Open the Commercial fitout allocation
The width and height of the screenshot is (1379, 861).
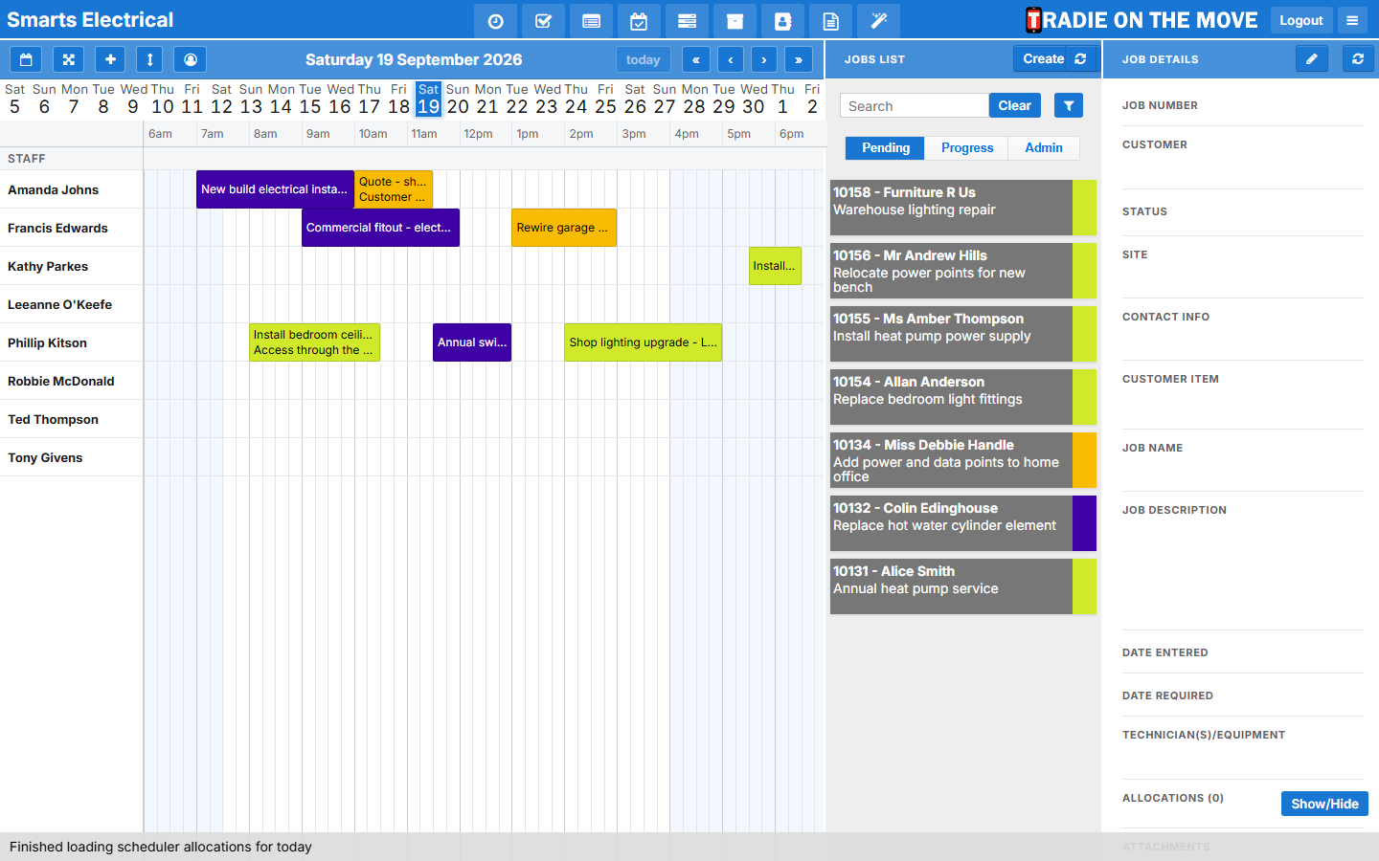click(380, 228)
